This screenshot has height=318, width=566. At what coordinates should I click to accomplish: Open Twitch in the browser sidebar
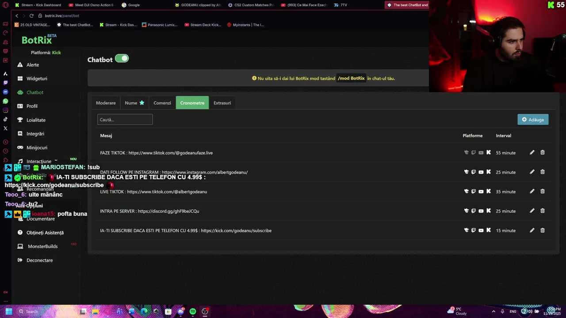point(5,83)
